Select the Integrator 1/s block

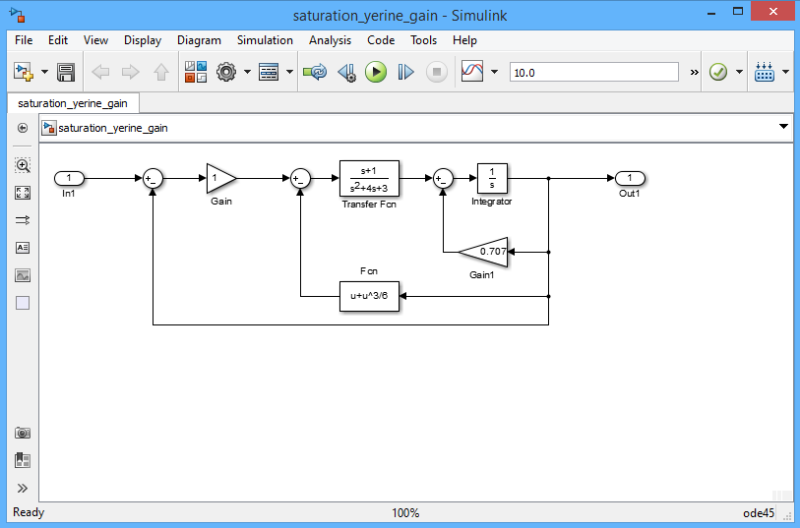coord(492,178)
